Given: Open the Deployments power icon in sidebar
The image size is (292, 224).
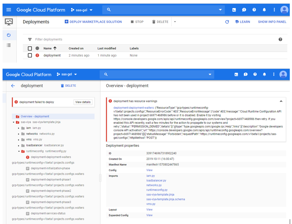Looking at the screenshot, I should [x=9, y=35].
